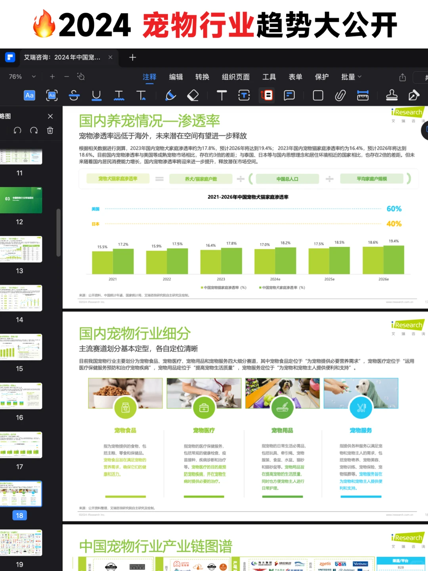Viewport: 428px width, 571px height.
Task: Open the 组织页面 tab
Action: point(236,77)
